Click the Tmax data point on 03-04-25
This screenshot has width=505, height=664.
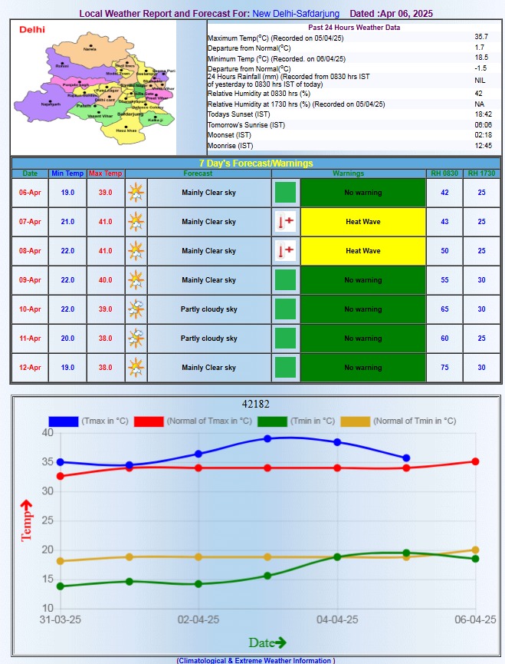[267, 439]
